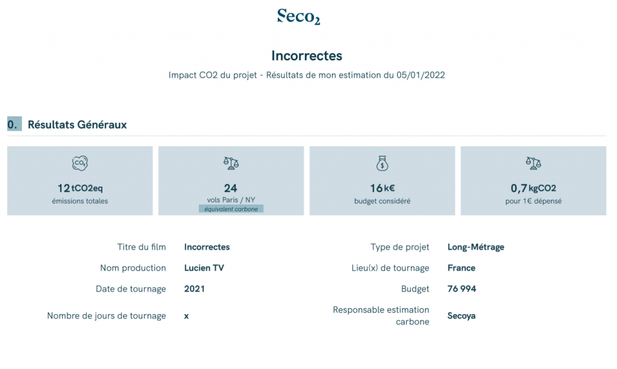This screenshot has width=617, height=369.
Task: Select the 12 tCO2eq émissions totales card
Action: 80,181
